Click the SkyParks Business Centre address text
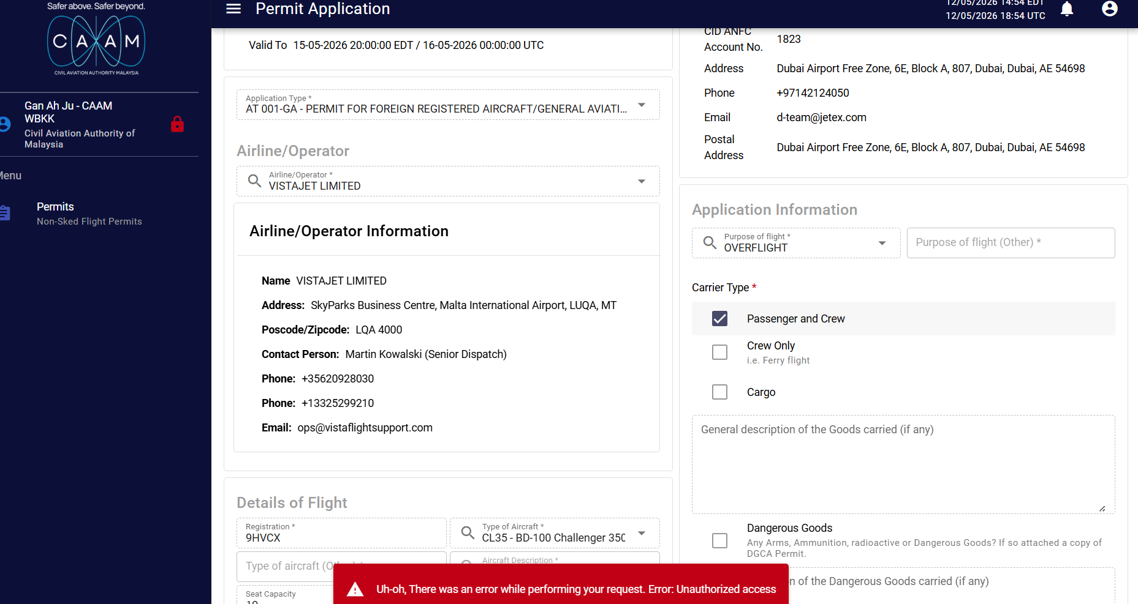The image size is (1138, 604). 463,305
